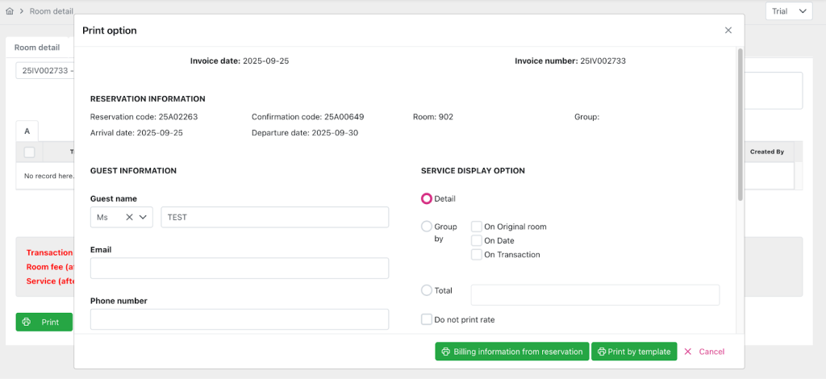The width and height of the screenshot is (826, 379).
Task: Click the home icon in breadcrumb
Action: (10, 12)
